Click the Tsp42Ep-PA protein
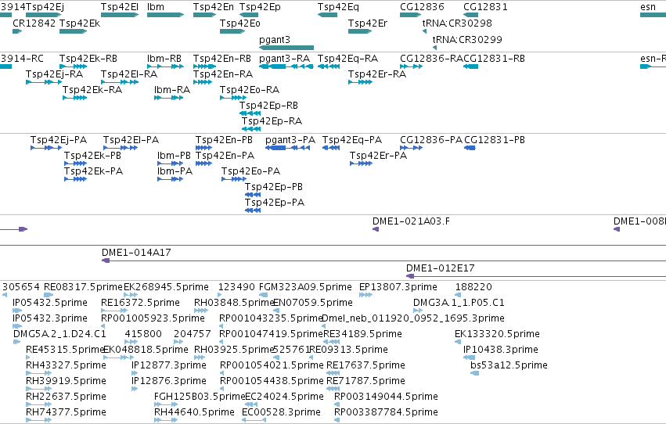 [x=253, y=210]
